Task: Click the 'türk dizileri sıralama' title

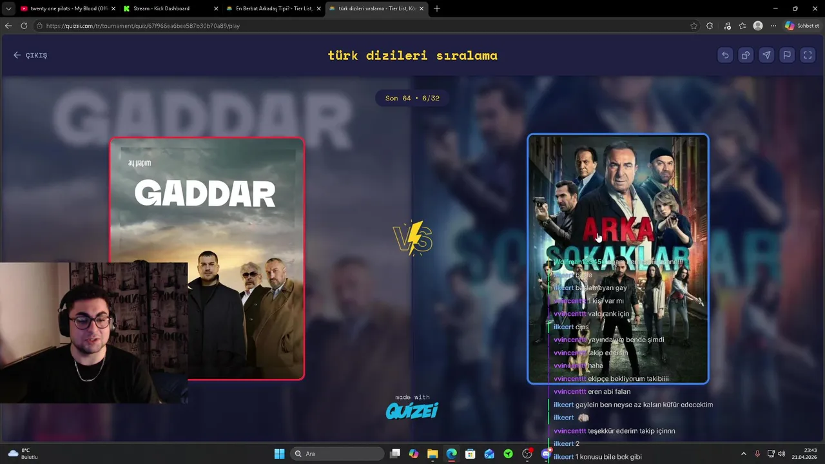Action: pyautogui.click(x=412, y=55)
